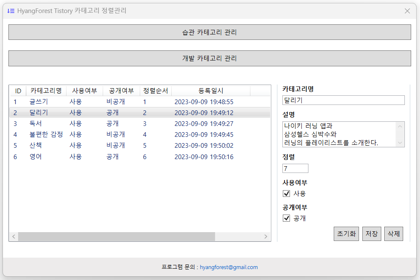Image resolution: width=420 pixels, height=280 pixels.
Task: Click 비공개 in the 산책 row
Action: click(116, 145)
